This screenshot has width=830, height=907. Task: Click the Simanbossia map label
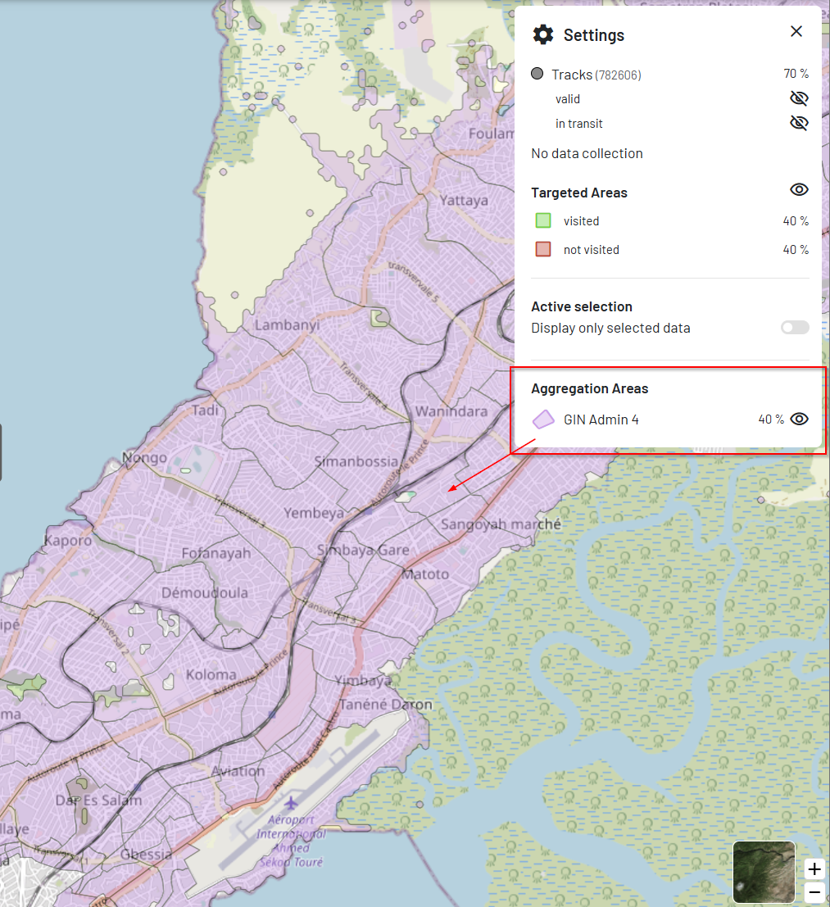coord(356,461)
